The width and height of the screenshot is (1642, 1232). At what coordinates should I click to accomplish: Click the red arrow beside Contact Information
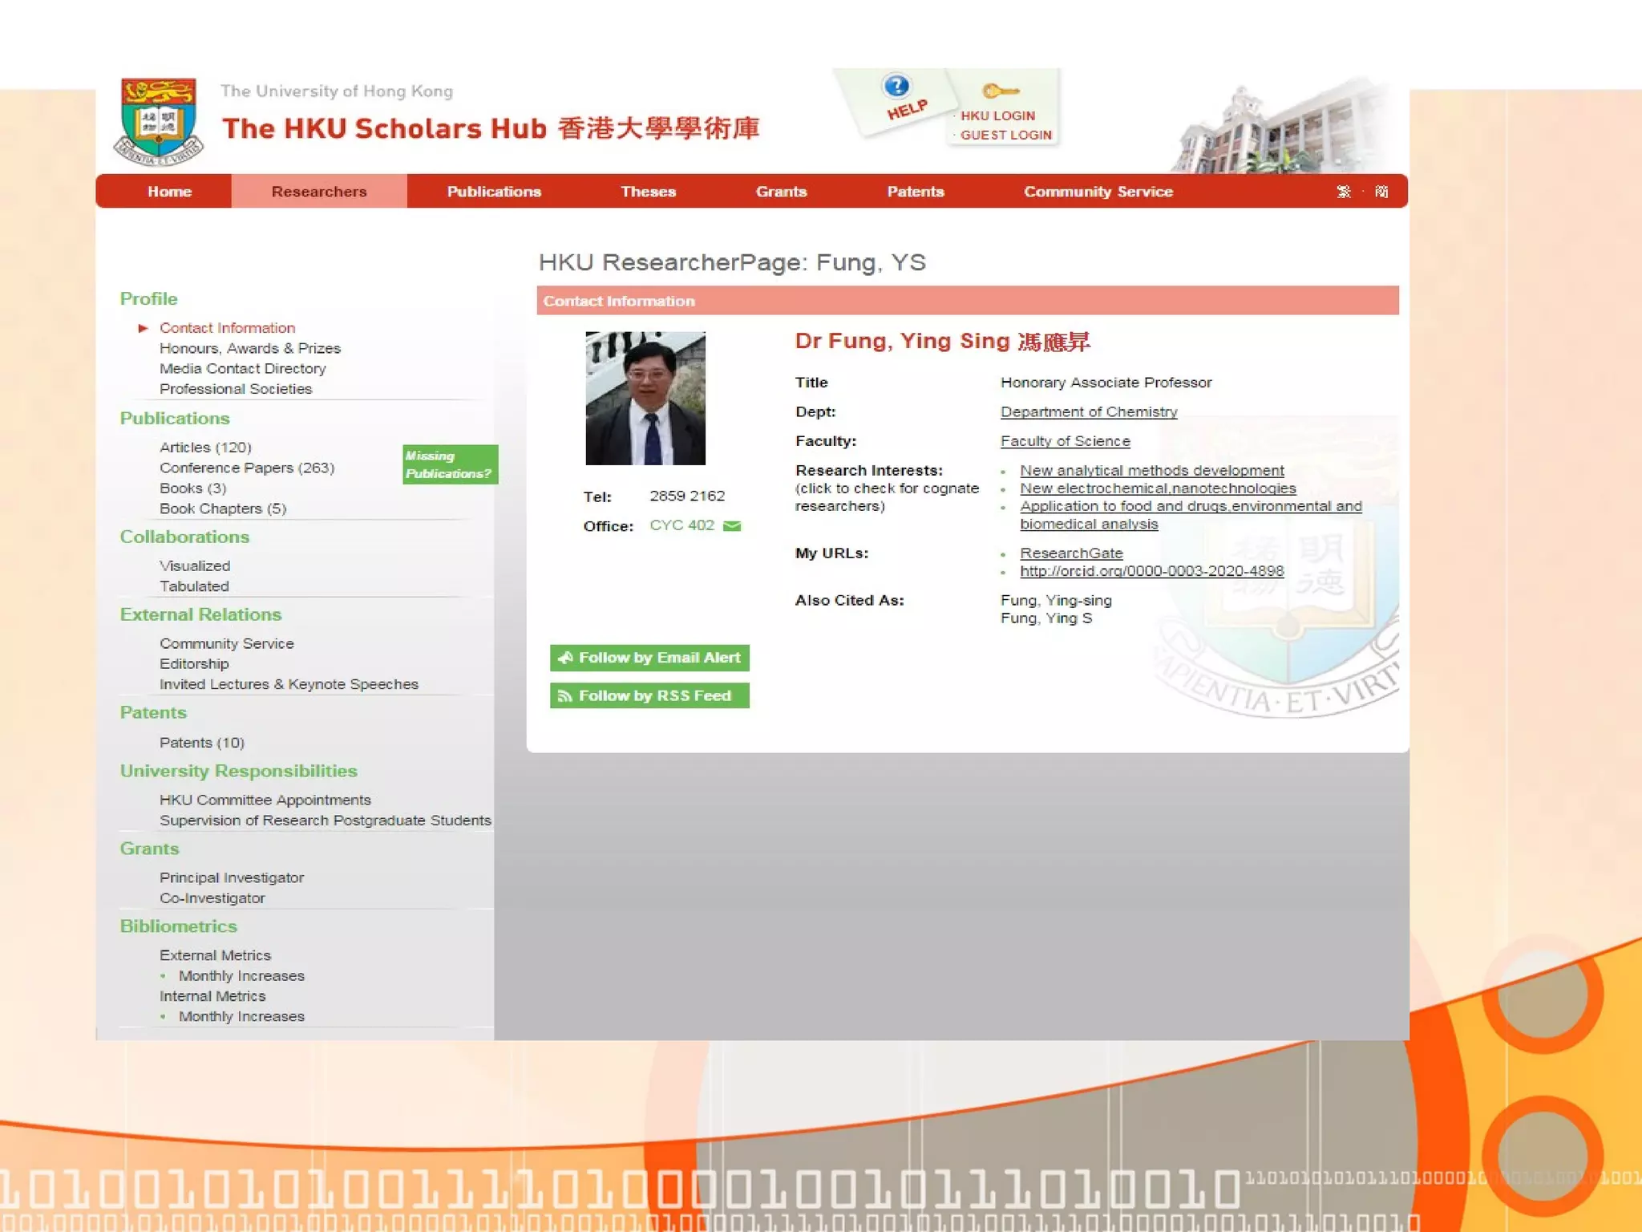click(143, 328)
